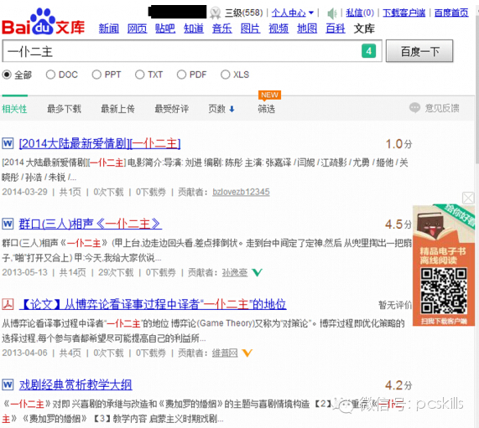Click the 百度一下 search button

click(419, 51)
